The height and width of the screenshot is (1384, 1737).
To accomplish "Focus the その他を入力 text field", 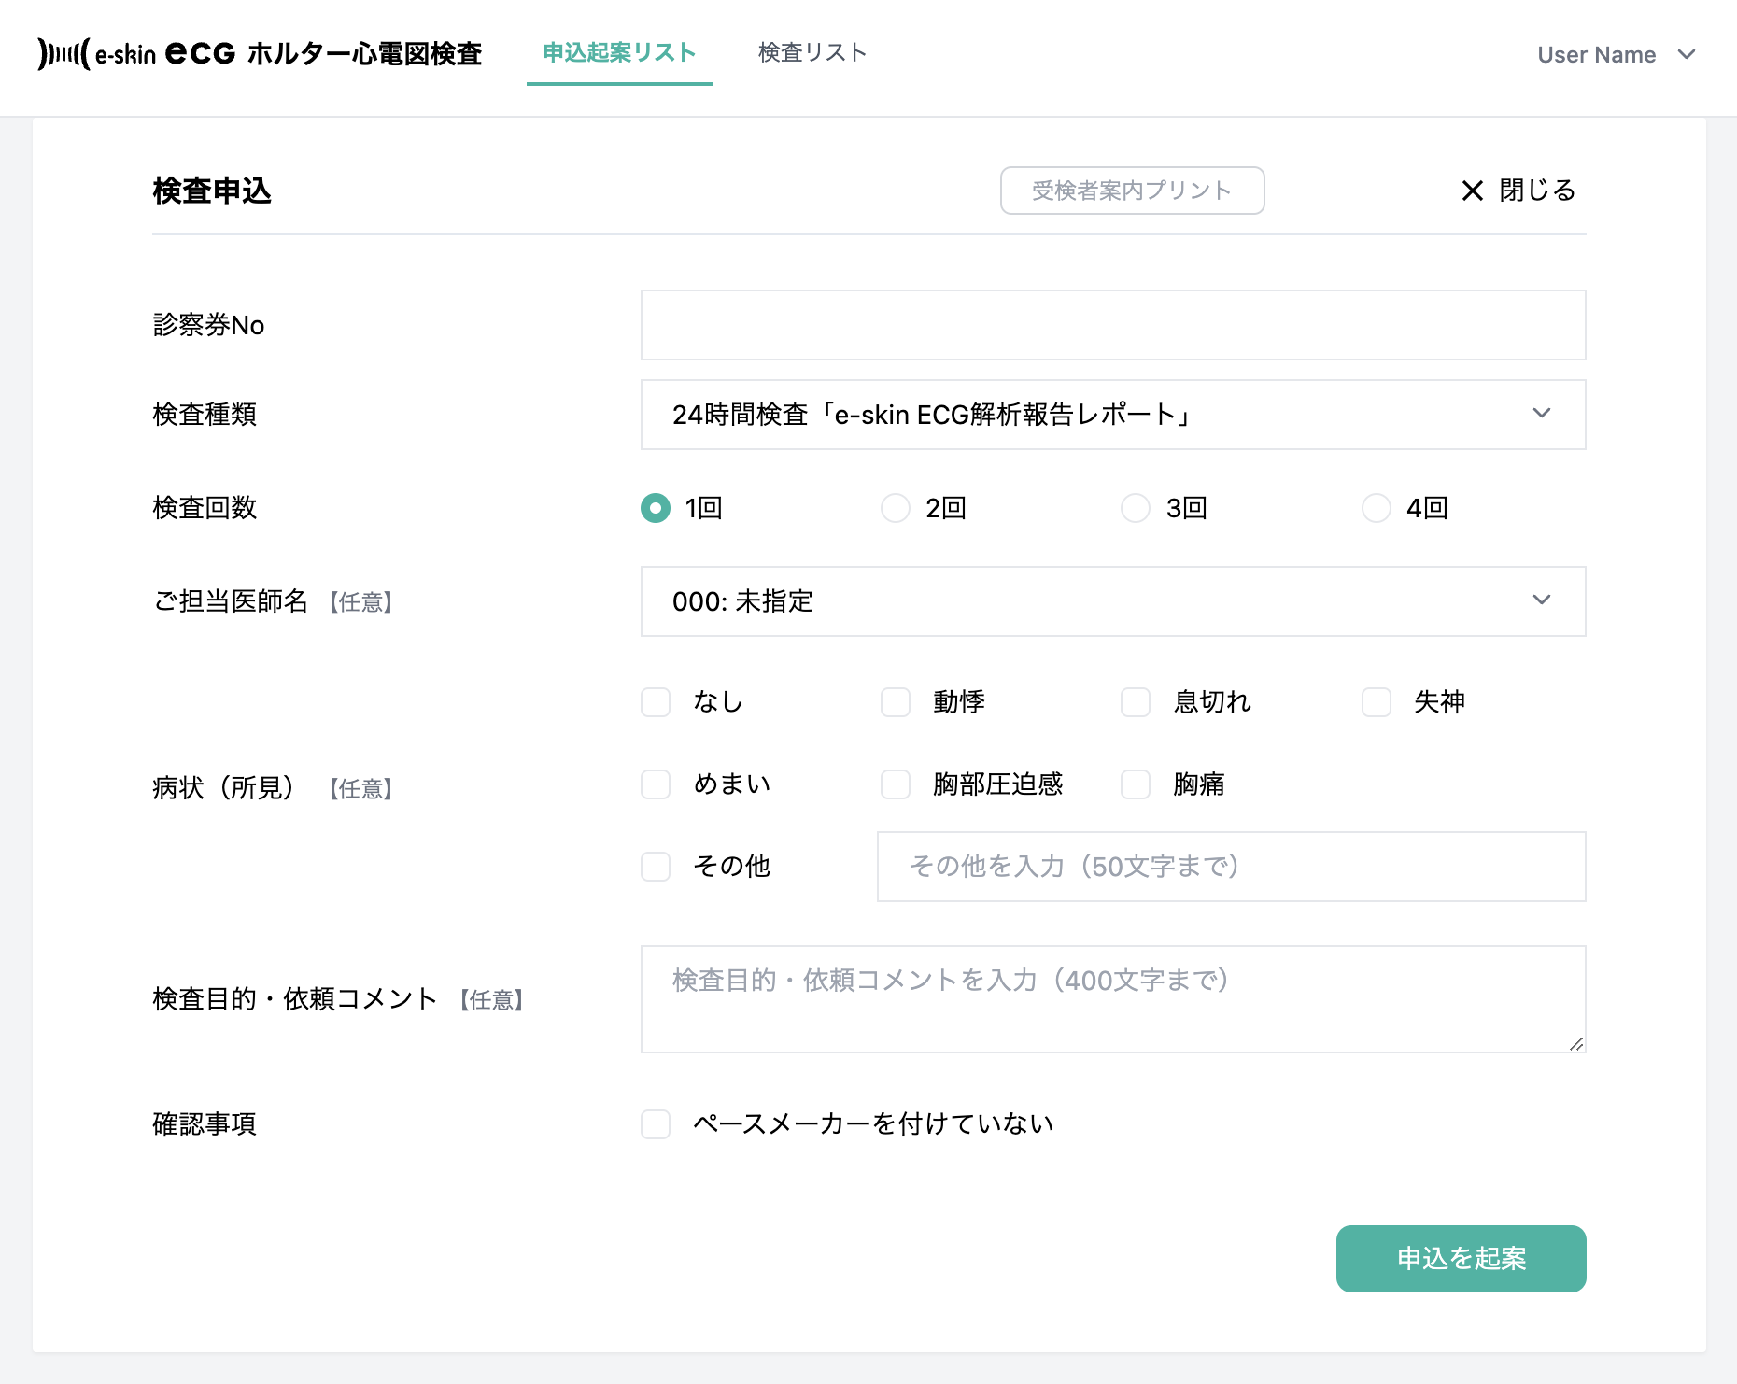I will pyautogui.click(x=1231, y=867).
